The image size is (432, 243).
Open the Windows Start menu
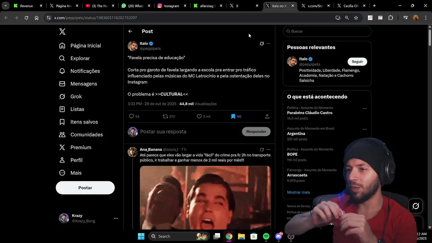tap(141, 236)
